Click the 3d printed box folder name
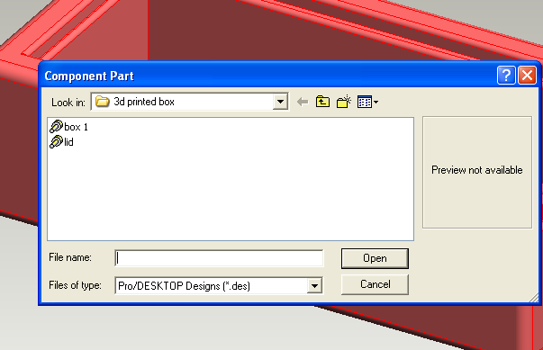The height and width of the screenshot is (350, 543). click(x=144, y=102)
